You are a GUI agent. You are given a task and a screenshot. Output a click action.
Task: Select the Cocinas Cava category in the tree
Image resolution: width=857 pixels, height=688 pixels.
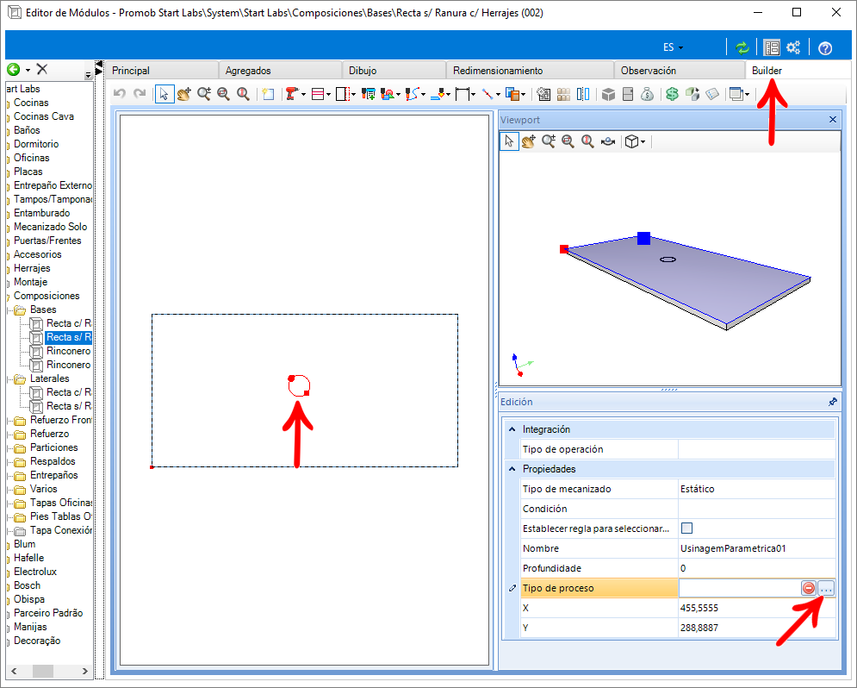[44, 116]
